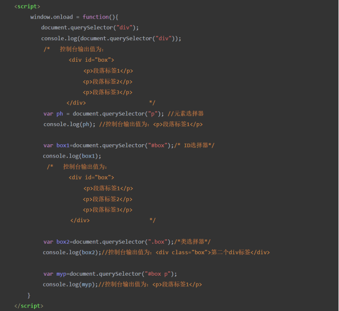Click the console.log(box1); line

click(72, 156)
